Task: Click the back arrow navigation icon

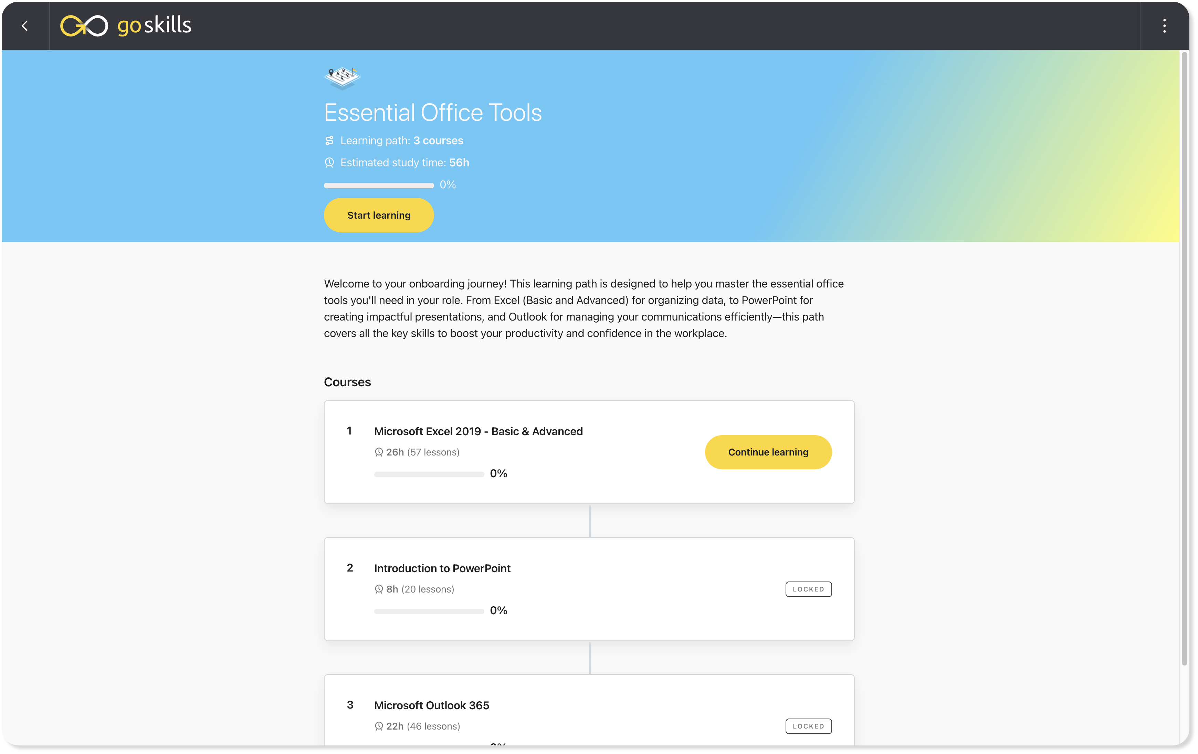Action: point(24,25)
